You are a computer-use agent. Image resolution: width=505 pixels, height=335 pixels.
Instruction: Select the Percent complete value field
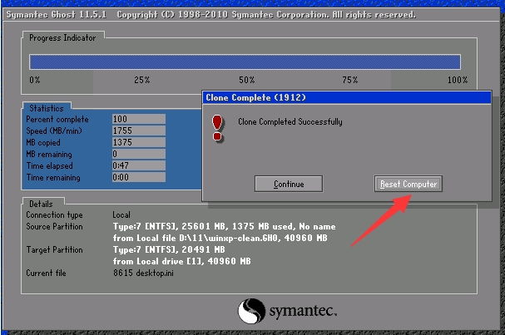[x=139, y=119]
